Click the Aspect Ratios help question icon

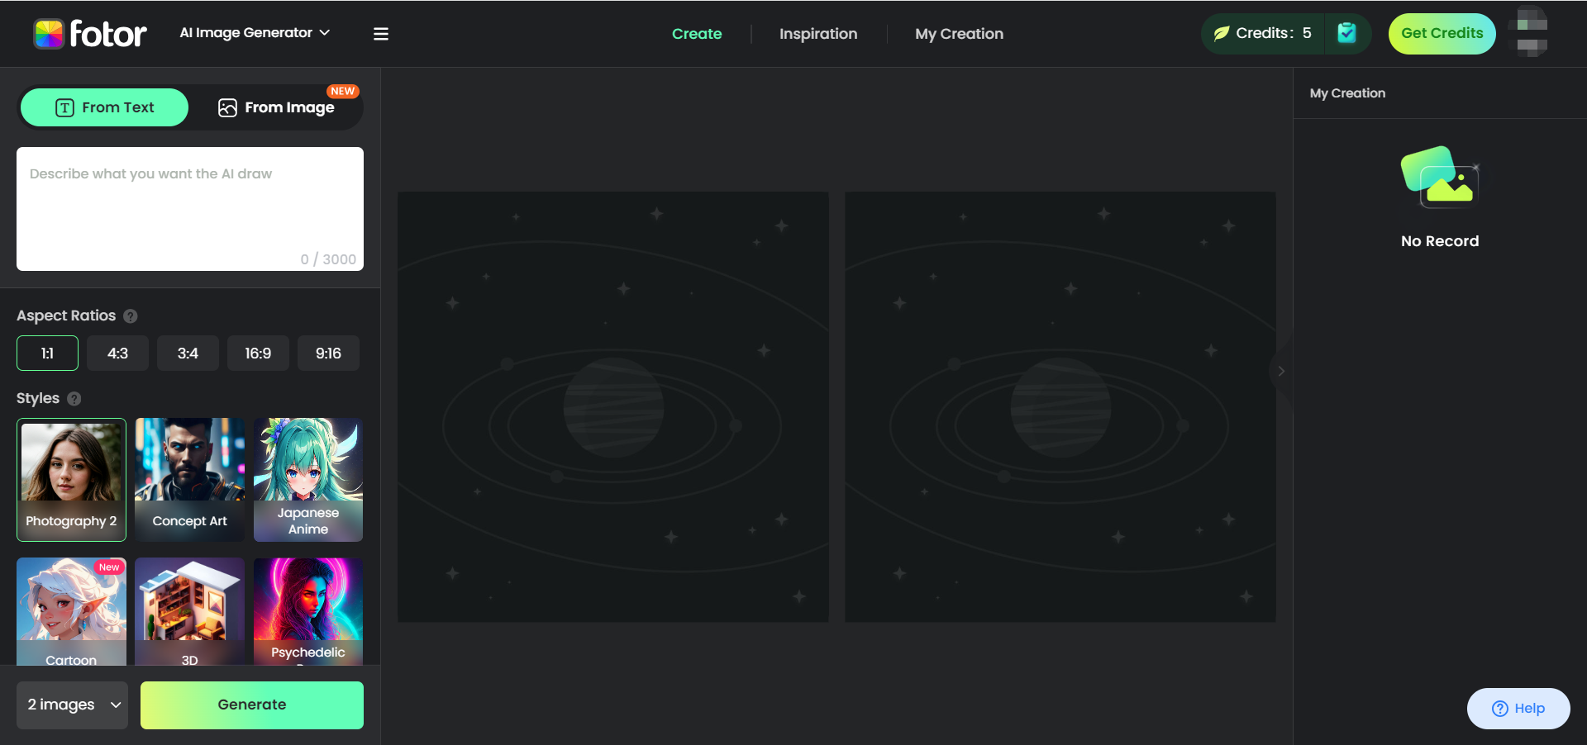coord(131,316)
